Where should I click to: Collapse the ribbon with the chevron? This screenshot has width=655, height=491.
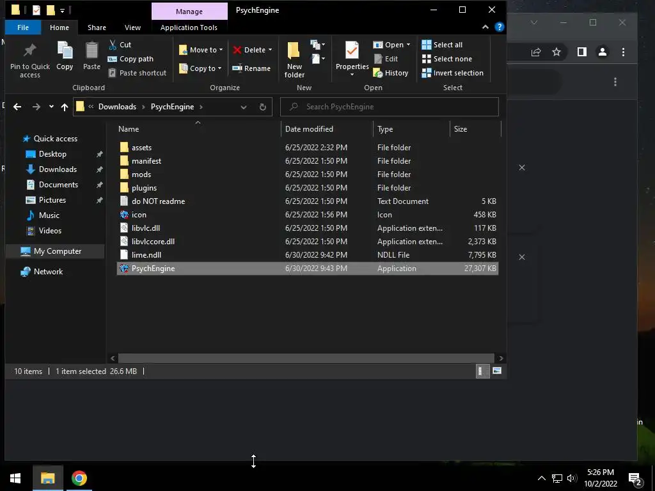click(x=485, y=27)
